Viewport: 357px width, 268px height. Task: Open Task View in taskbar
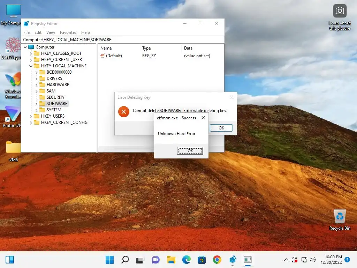pos(140,260)
